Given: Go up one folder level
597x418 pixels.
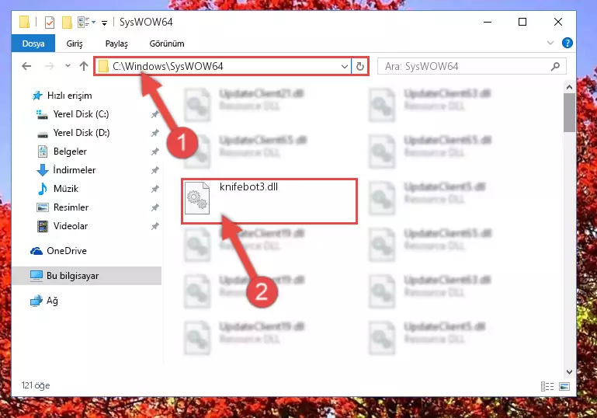Looking at the screenshot, I should click(x=84, y=66).
